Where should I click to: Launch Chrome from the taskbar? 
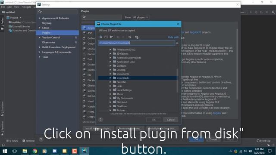pos(35,151)
